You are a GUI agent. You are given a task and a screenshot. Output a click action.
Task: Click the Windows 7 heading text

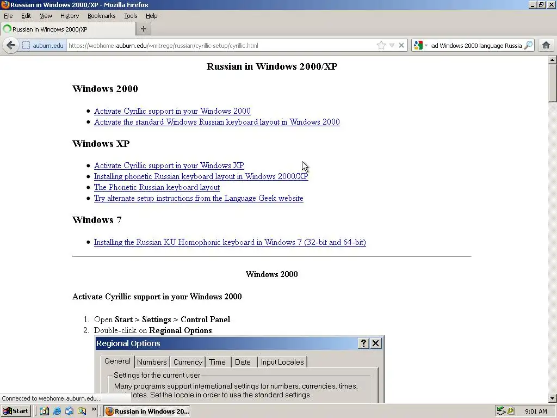pos(97,220)
